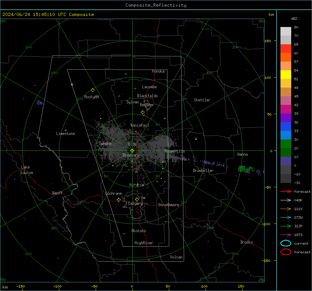Click the Okotoks town label
The width and height of the screenshot is (312, 291).
pyautogui.click(x=139, y=231)
